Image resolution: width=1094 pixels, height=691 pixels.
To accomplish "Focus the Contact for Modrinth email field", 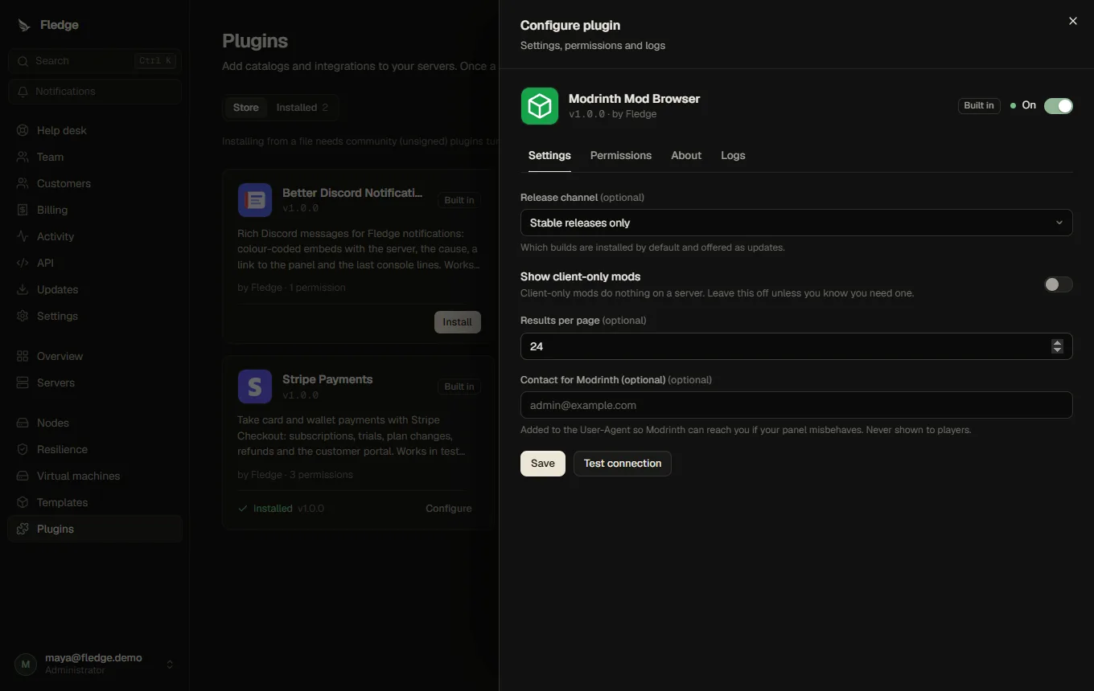I will click(796, 405).
